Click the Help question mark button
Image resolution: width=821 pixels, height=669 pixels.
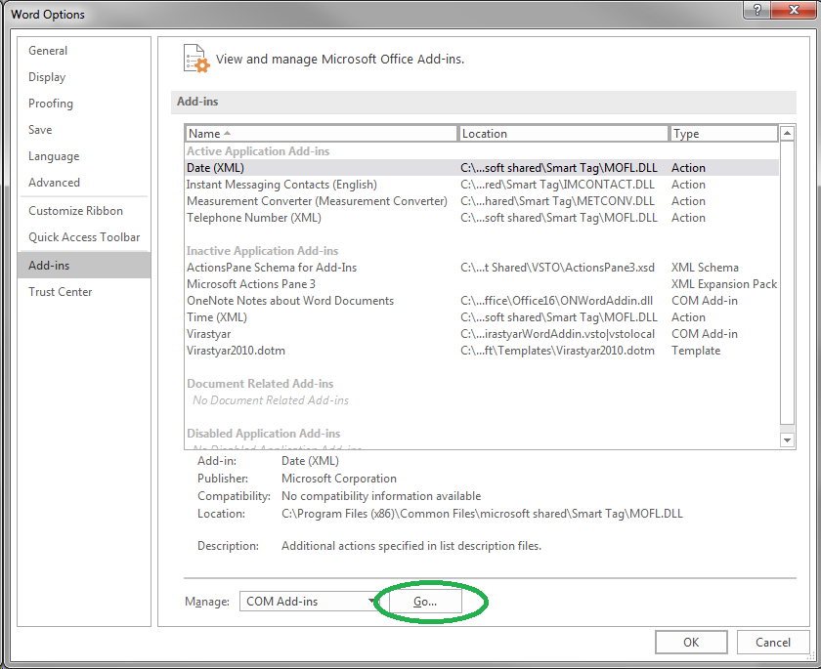(x=756, y=10)
